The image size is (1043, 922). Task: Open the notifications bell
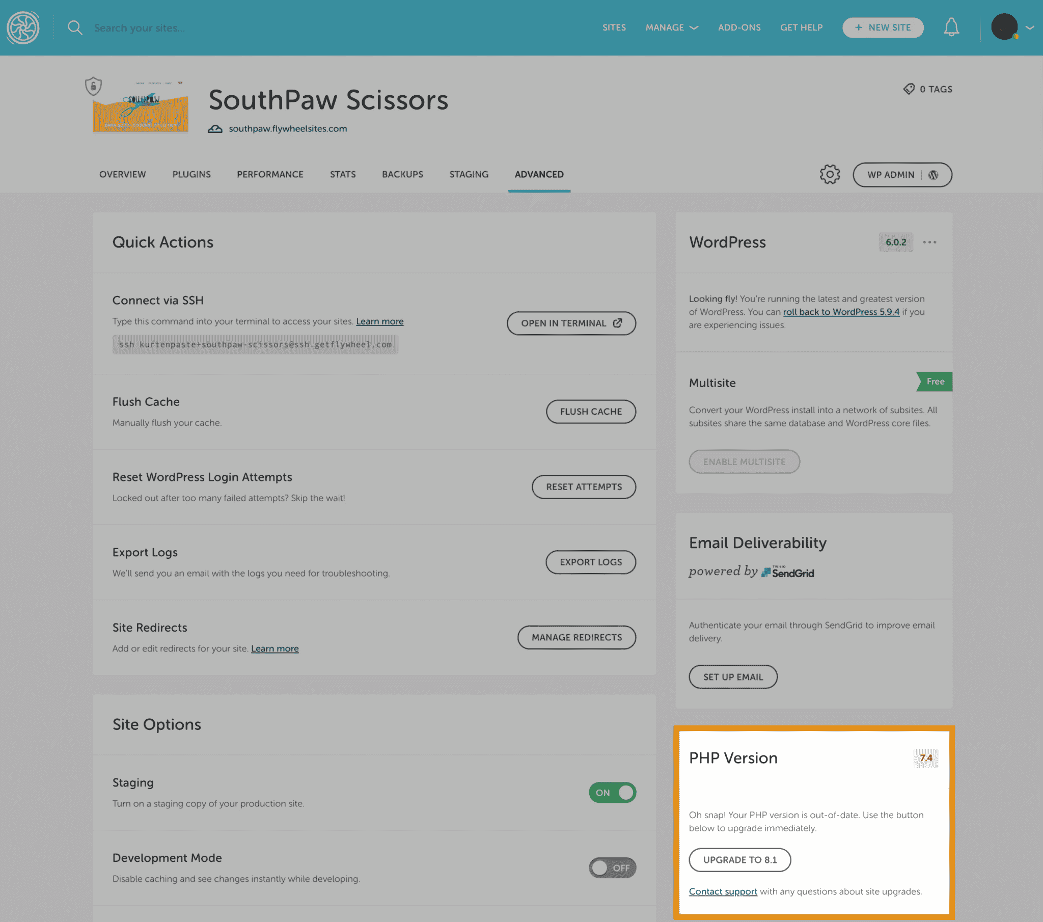pos(951,28)
